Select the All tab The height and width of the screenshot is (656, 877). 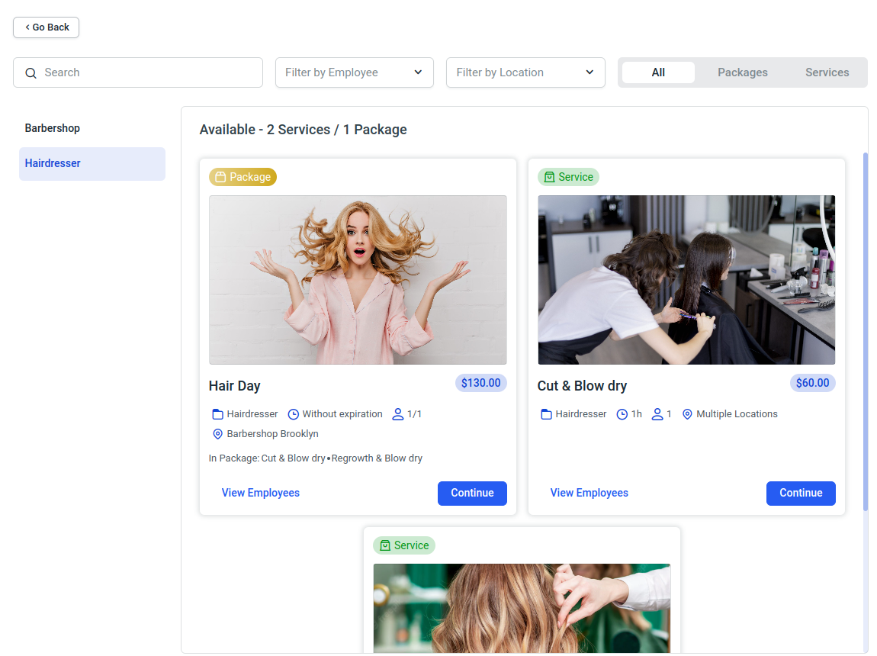[x=658, y=72]
